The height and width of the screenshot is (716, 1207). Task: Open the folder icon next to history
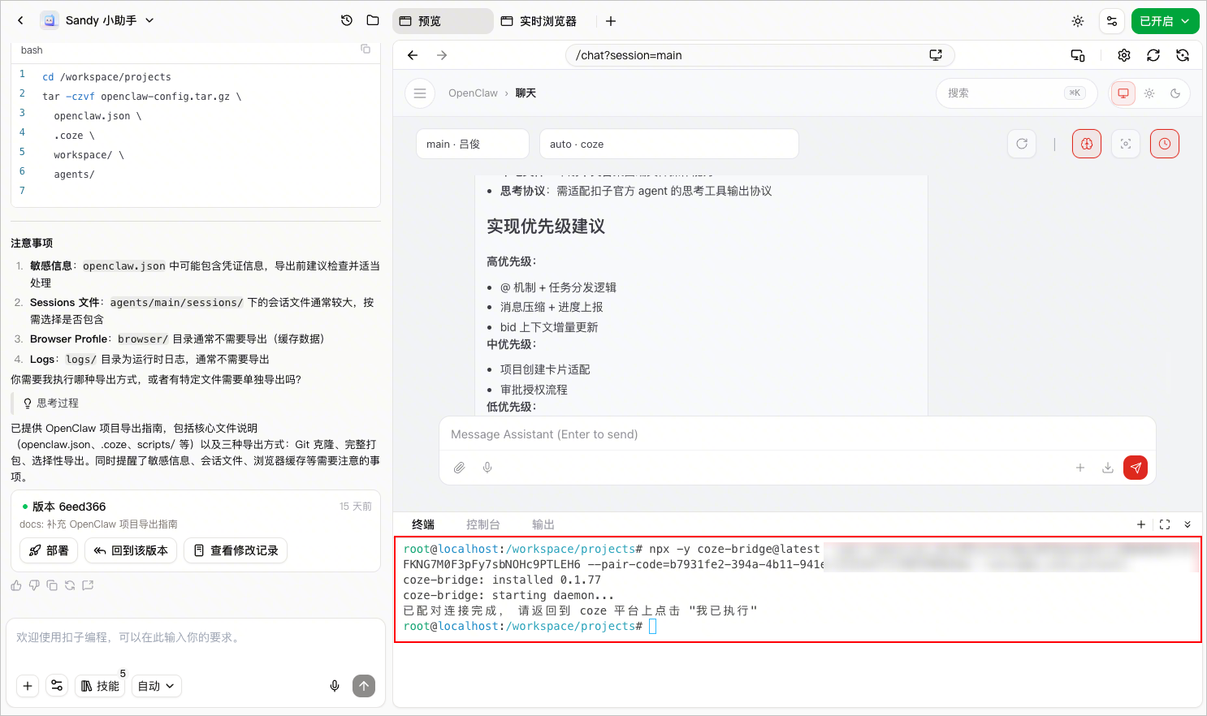pos(373,20)
